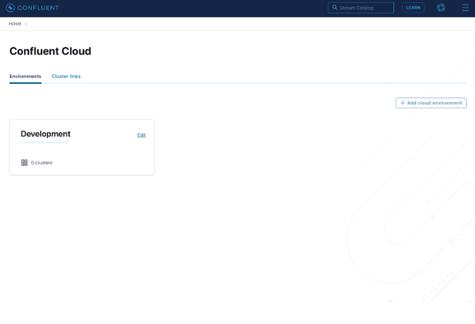This screenshot has height=324, width=475.
Task: Switch to the Cluster links tab
Action: [66, 76]
